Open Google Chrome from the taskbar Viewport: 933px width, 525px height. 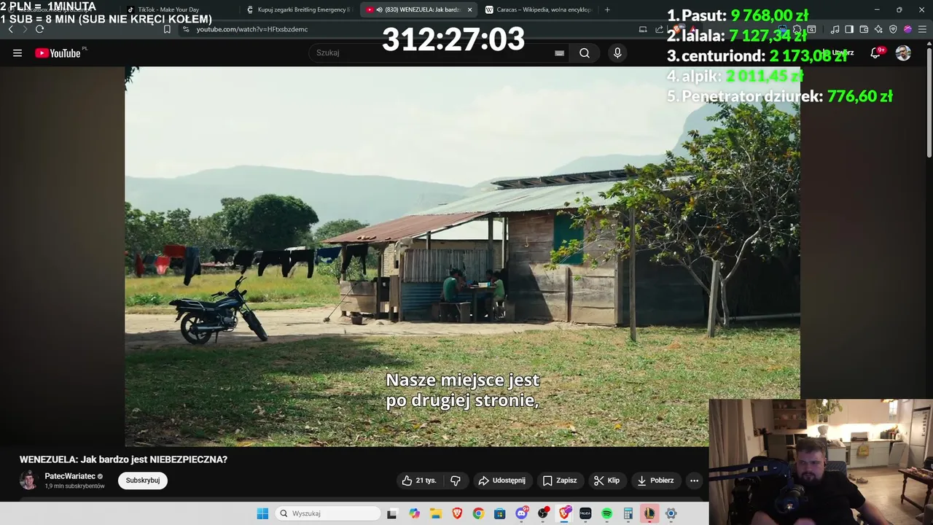[x=478, y=513]
